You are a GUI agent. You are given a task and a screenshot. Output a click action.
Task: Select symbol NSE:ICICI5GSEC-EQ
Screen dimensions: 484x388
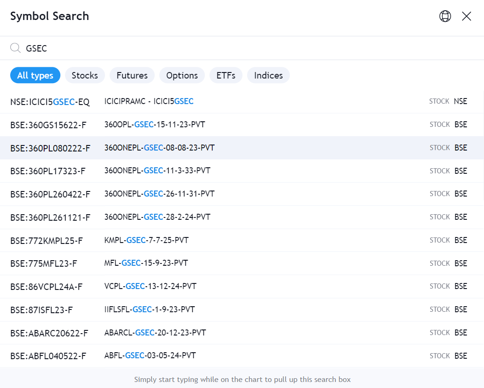[x=50, y=102]
